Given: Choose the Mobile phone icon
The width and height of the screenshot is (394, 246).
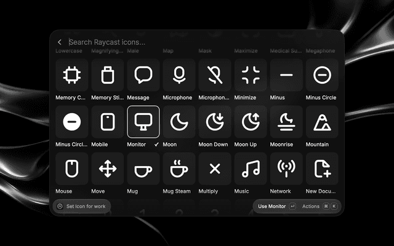Looking at the screenshot, I should pyautogui.click(x=108, y=122).
